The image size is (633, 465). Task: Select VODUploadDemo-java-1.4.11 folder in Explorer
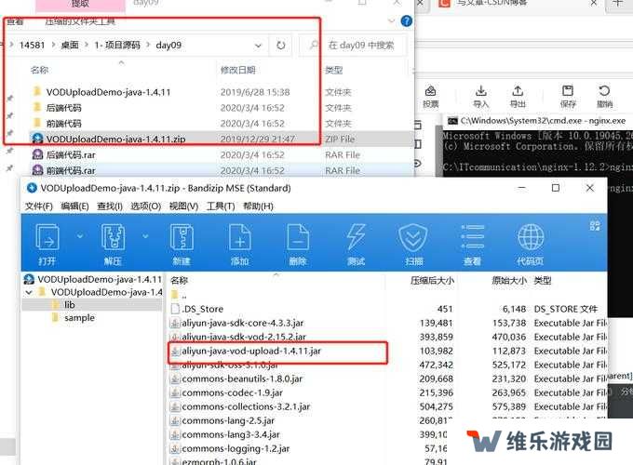pyautogui.click(x=108, y=92)
